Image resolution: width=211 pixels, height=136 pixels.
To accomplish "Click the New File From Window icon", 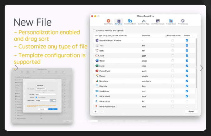I will pos(97,40).
